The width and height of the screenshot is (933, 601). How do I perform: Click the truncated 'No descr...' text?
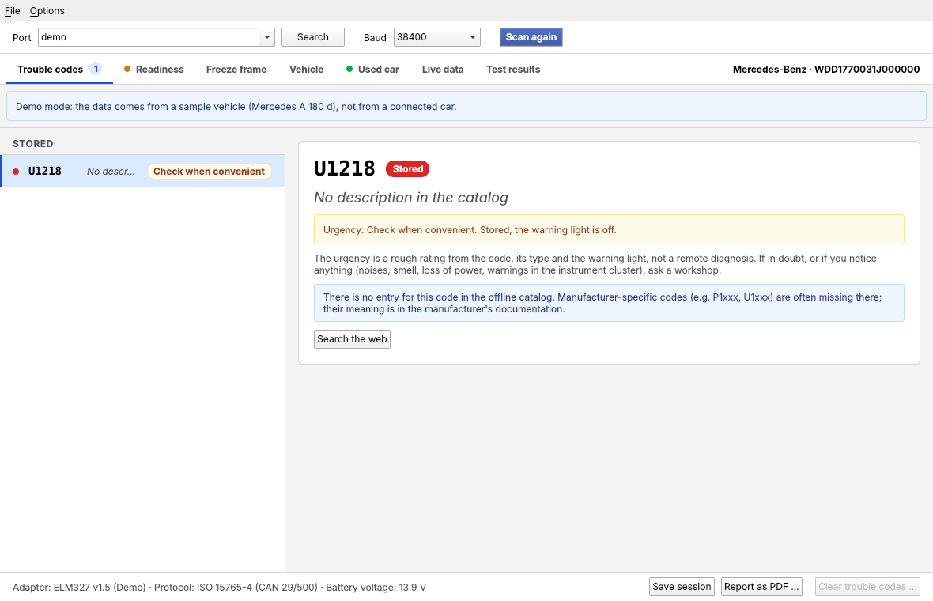111,172
